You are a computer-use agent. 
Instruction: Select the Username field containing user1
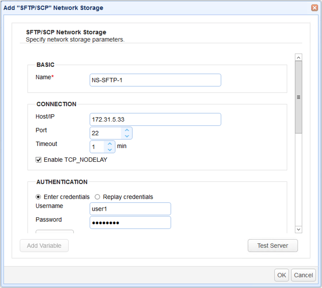[x=130, y=209]
